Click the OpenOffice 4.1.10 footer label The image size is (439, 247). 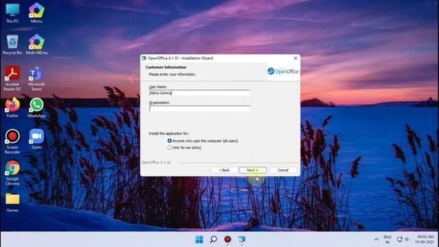(x=156, y=163)
